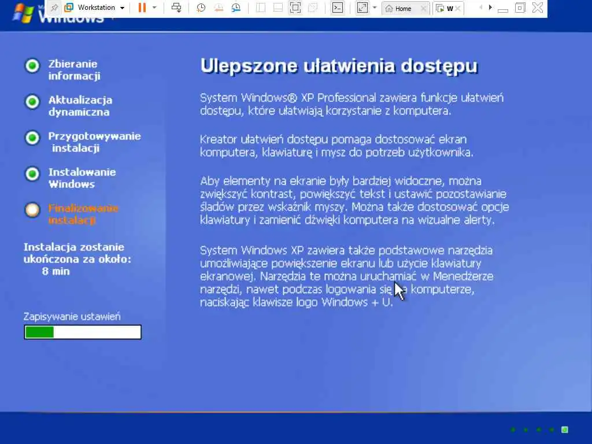The image size is (592, 444).
Task: Go to the next tab arrow
Action: [x=490, y=7]
